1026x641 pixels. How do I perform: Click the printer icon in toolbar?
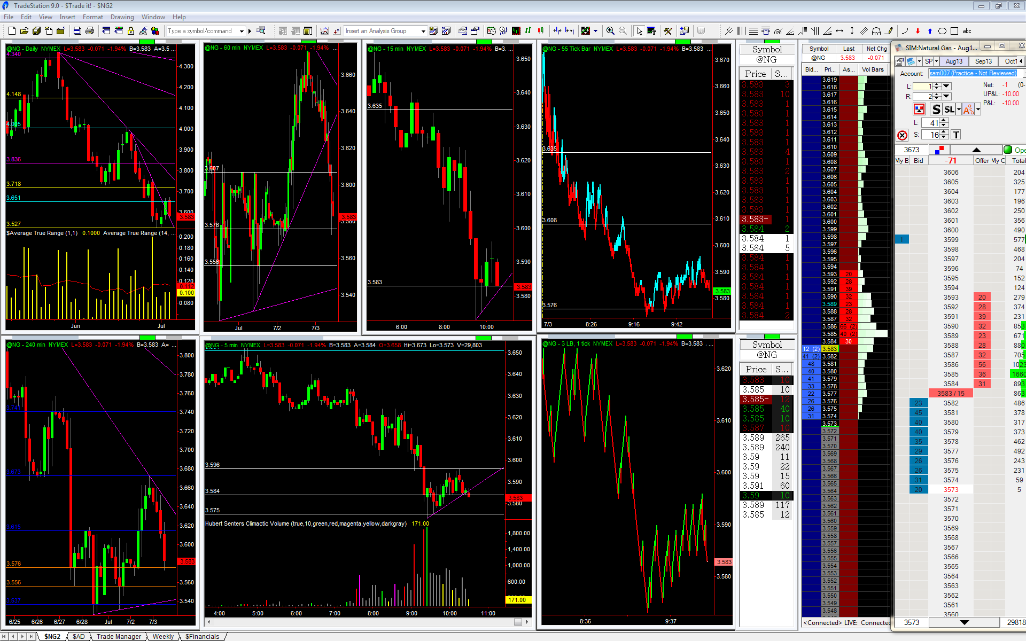pos(90,31)
